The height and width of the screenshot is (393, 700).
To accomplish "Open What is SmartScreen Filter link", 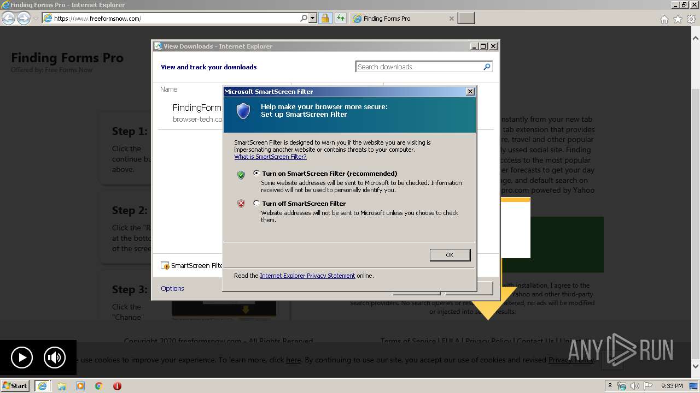I will point(270,157).
